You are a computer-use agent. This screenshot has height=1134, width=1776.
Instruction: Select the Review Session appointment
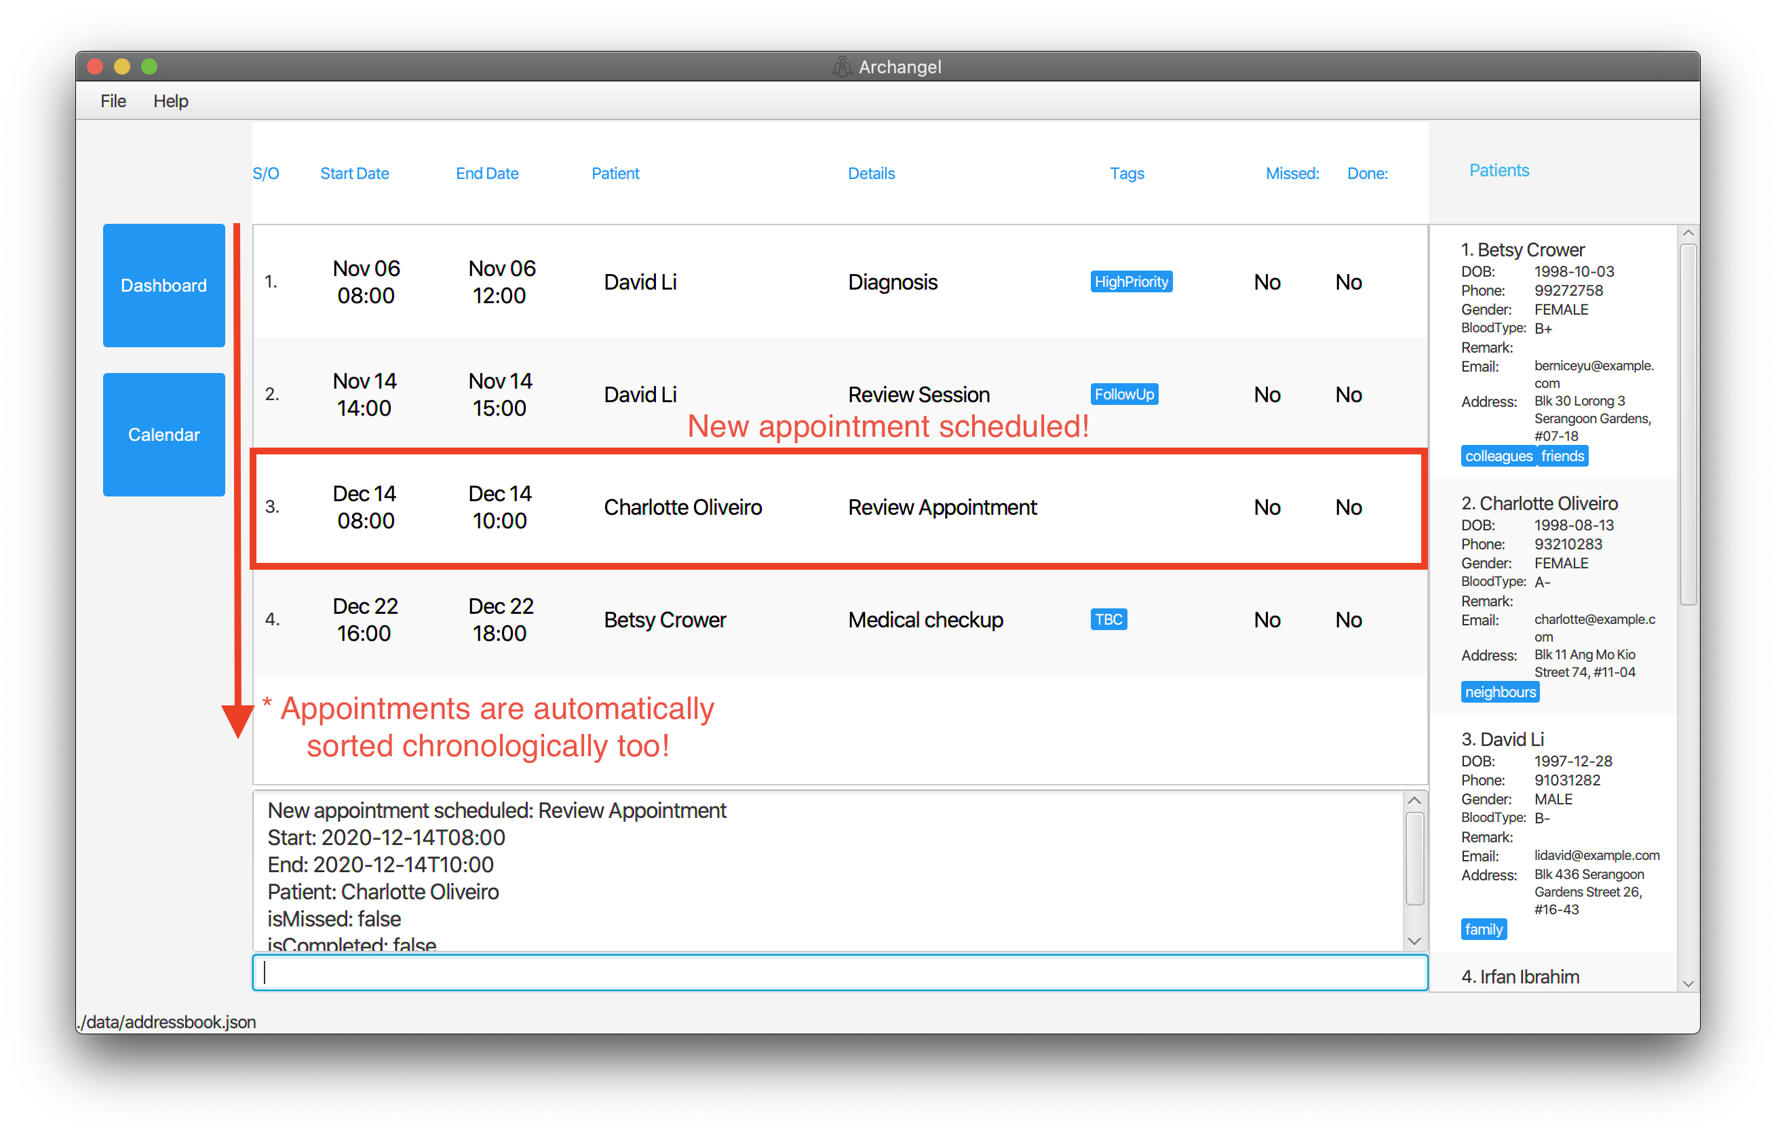pos(839,395)
